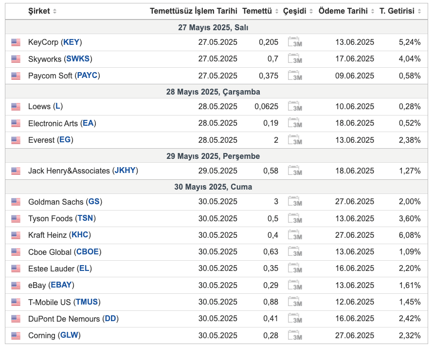Open the KHC ticker link
The height and width of the screenshot is (346, 433).
coord(80,235)
